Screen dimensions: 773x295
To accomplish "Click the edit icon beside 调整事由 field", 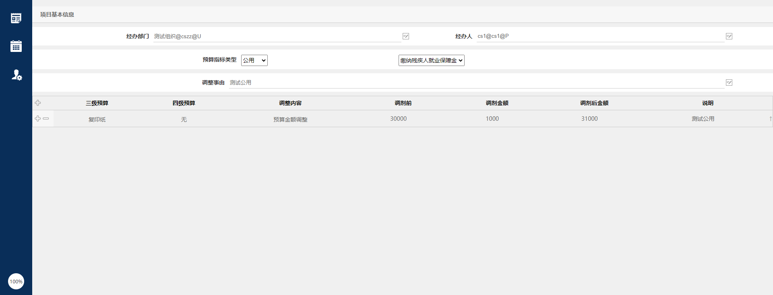I will pyautogui.click(x=729, y=83).
